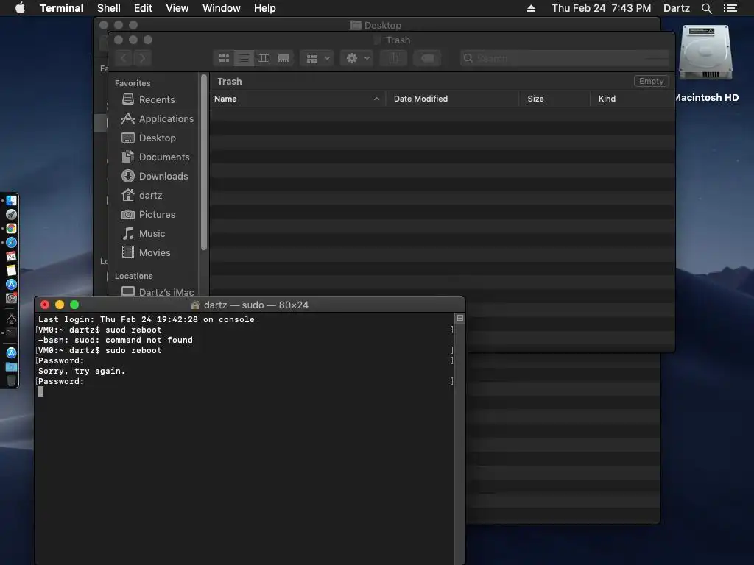This screenshot has height=565, width=754.
Task: Click the Share button in Finder toolbar
Action: pos(394,58)
